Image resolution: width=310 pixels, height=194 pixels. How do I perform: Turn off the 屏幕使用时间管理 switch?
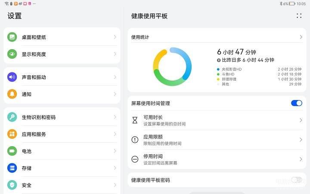click(297, 103)
